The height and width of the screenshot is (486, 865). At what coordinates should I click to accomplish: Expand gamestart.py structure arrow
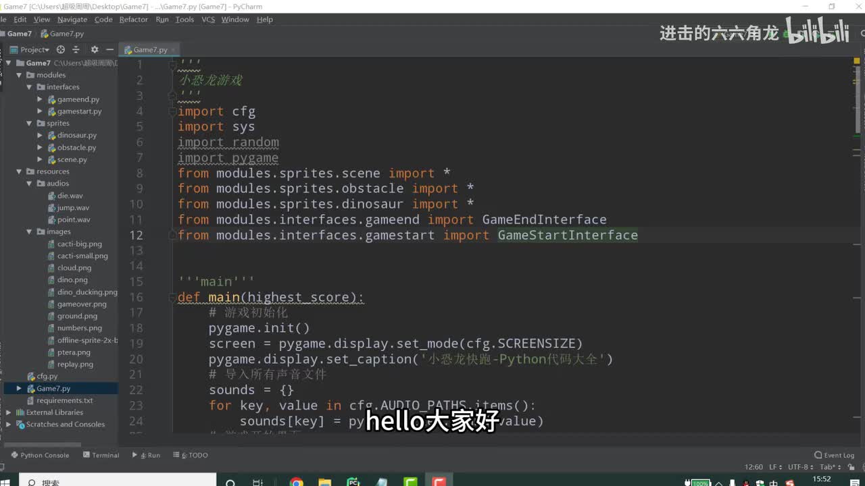tap(40, 111)
